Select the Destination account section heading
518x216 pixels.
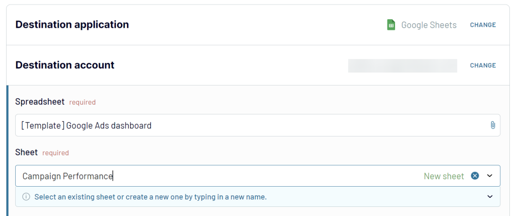click(65, 65)
